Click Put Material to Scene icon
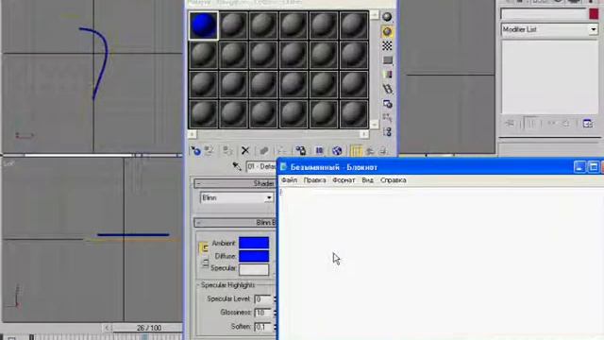This screenshot has height=340, width=604. (210, 151)
